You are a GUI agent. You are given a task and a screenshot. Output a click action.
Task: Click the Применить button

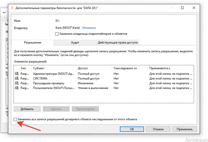point(184,129)
